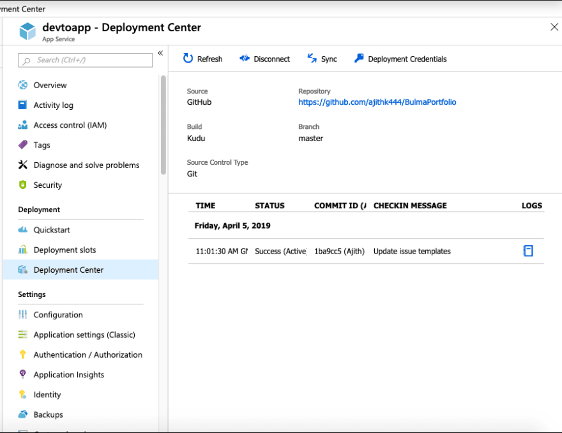Image resolution: width=562 pixels, height=433 pixels.
Task: Click the Git source control type value
Action: coord(192,174)
